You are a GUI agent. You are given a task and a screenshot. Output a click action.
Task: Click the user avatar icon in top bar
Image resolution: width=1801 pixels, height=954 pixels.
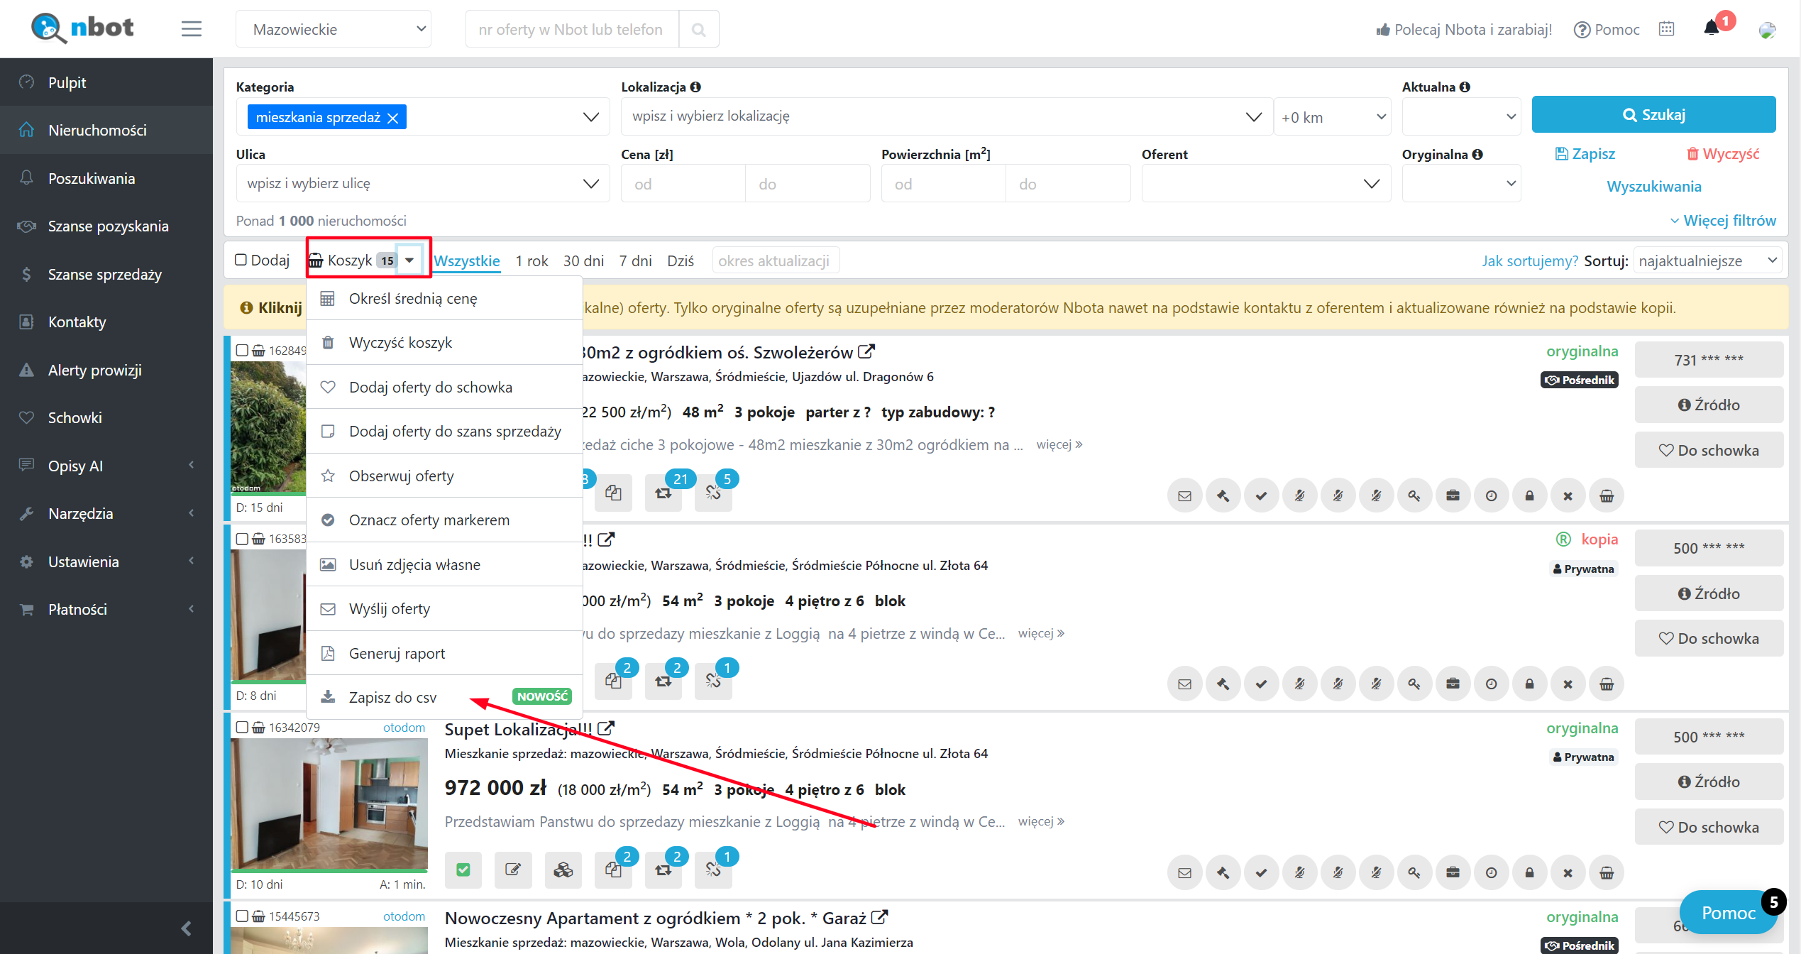[1768, 30]
